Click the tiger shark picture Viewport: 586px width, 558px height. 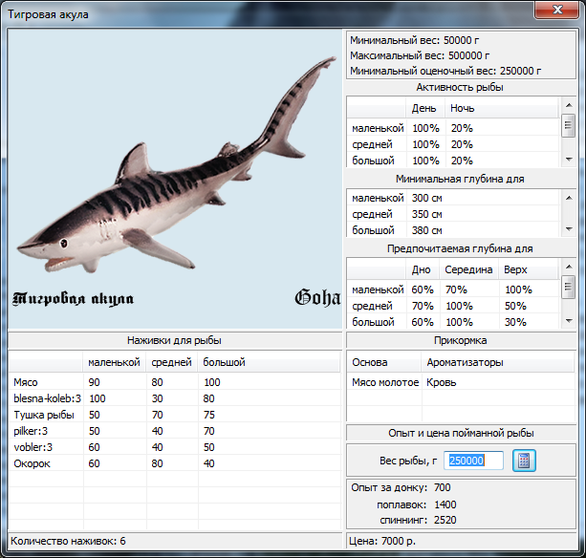pyautogui.click(x=175, y=179)
